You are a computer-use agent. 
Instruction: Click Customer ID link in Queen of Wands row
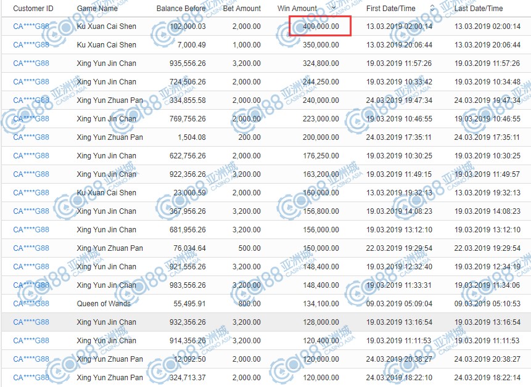31,304
